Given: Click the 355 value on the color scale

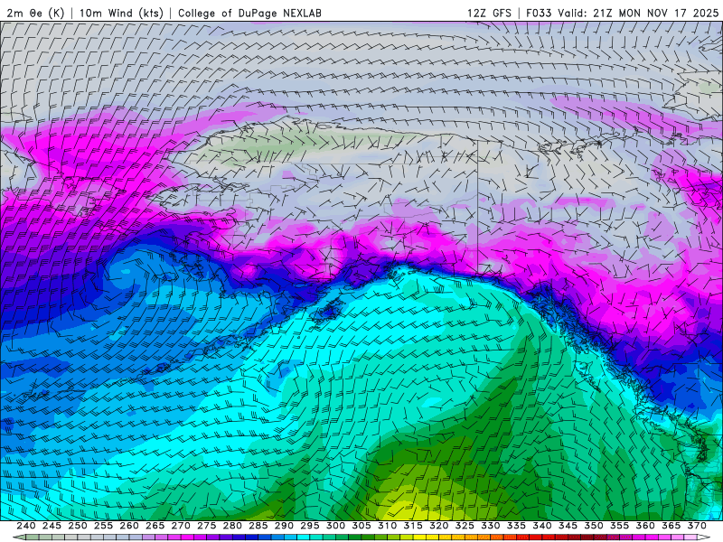Looking at the screenshot, I should (x=620, y=526).
